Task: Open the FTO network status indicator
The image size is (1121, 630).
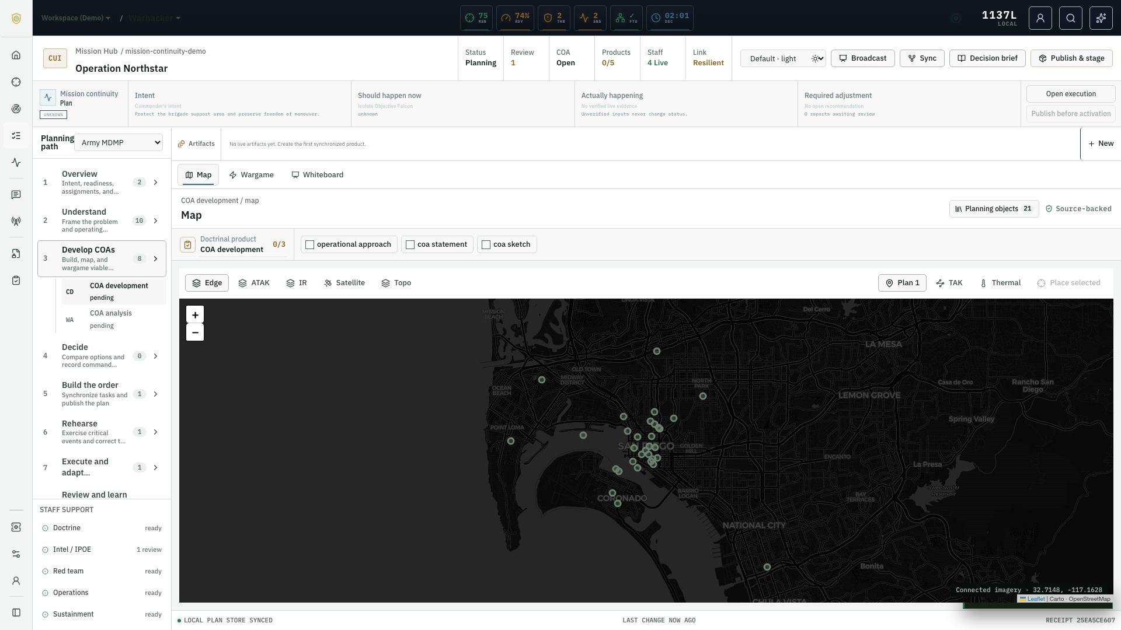Action: [x=626, y=18]
